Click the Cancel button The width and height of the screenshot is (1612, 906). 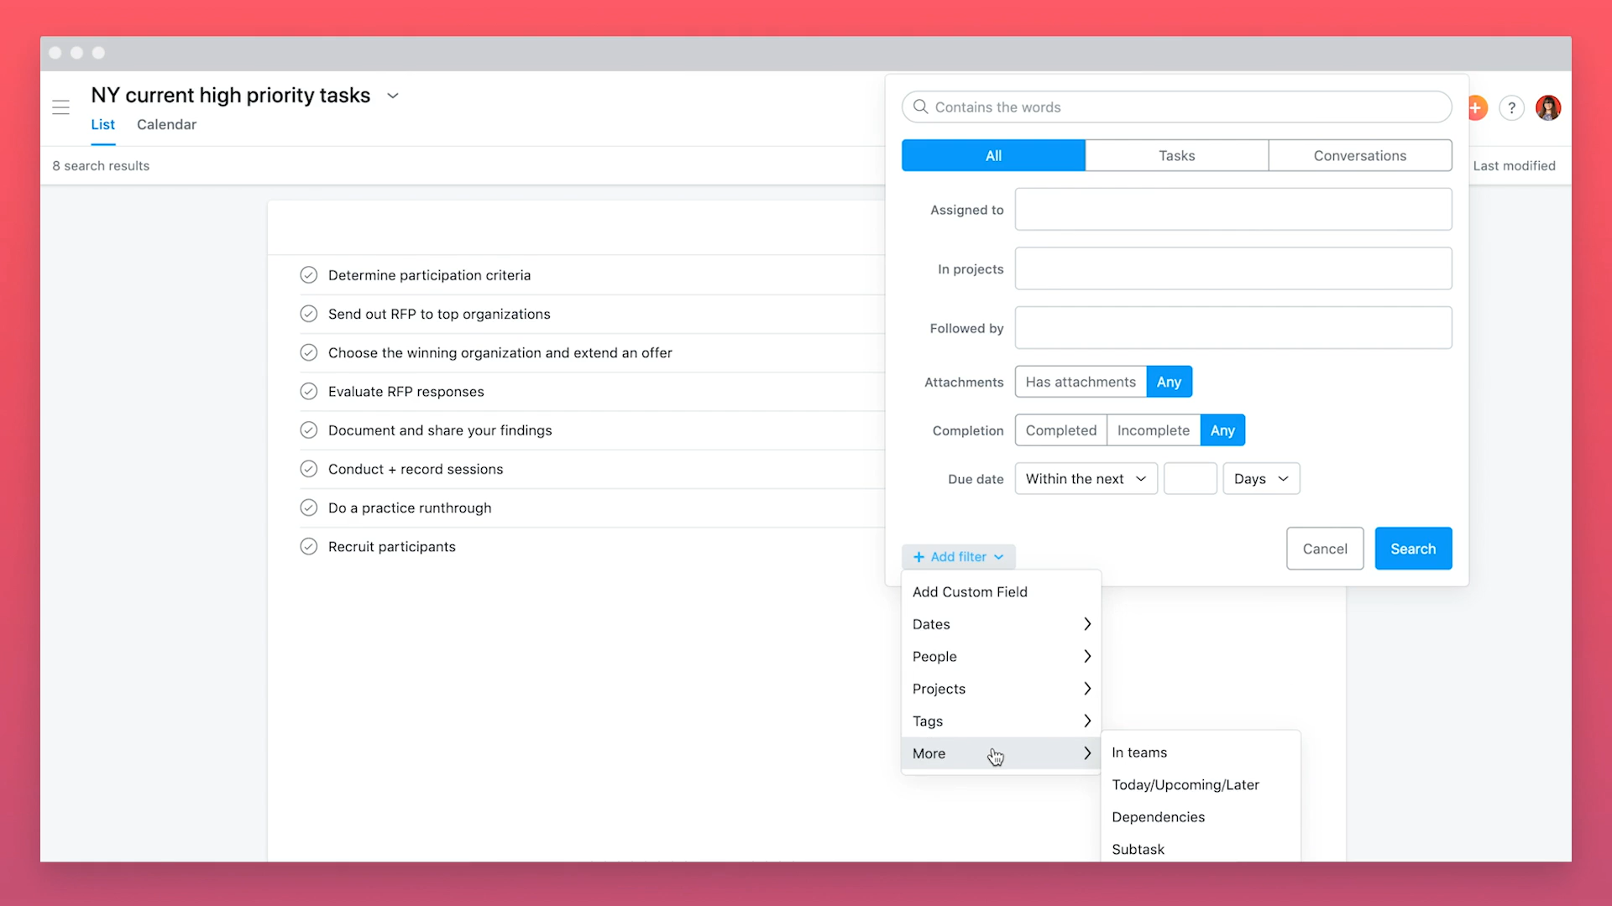[1324, 549]
